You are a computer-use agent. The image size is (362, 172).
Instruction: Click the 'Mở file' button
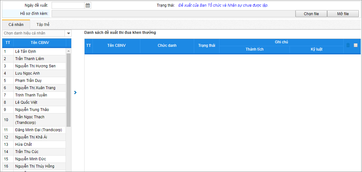click(343, 14)
